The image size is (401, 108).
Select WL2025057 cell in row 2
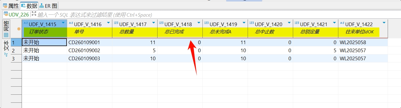[363, 51]
